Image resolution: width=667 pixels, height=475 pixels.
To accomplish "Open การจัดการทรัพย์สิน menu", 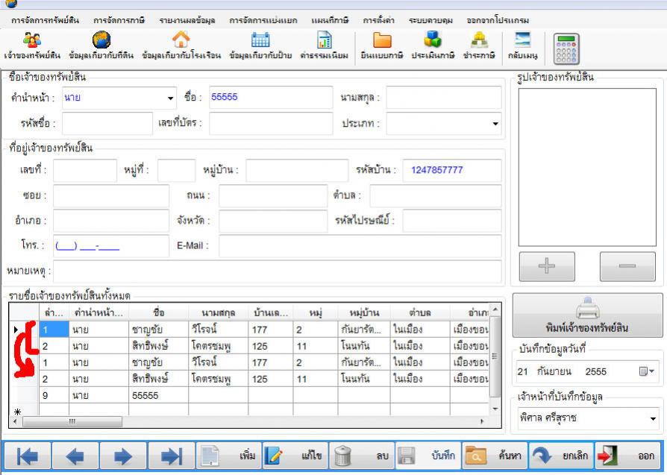I will pos(45,20).
